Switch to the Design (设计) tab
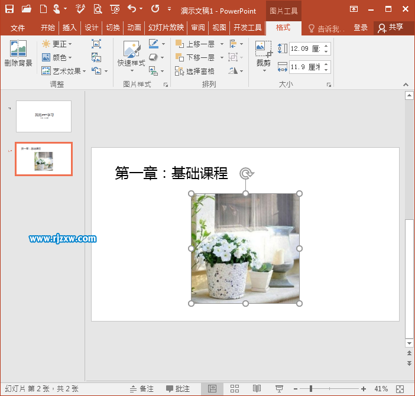This screenshot has height=396, width=415. [91, 28]
